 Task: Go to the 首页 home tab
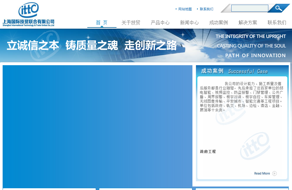click(x=102, y=23)
